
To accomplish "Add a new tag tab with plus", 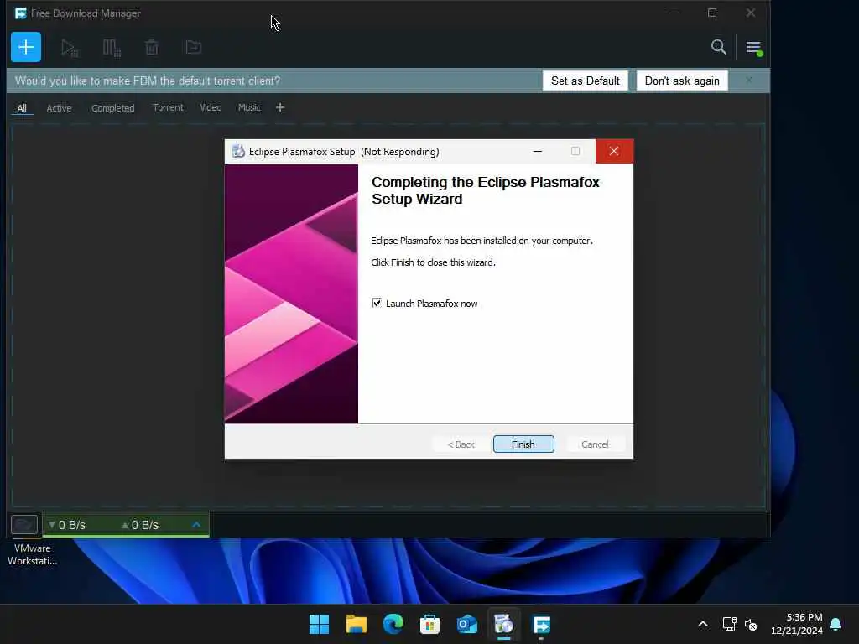I will point(280,107).
